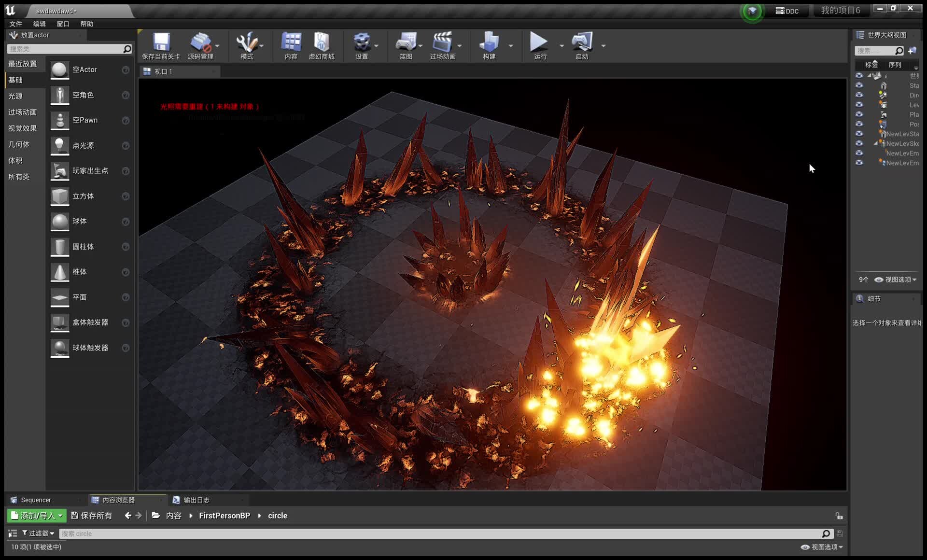
Task: Toggle visibility of the top NewLevEm actor
Action: pos(859,153)
